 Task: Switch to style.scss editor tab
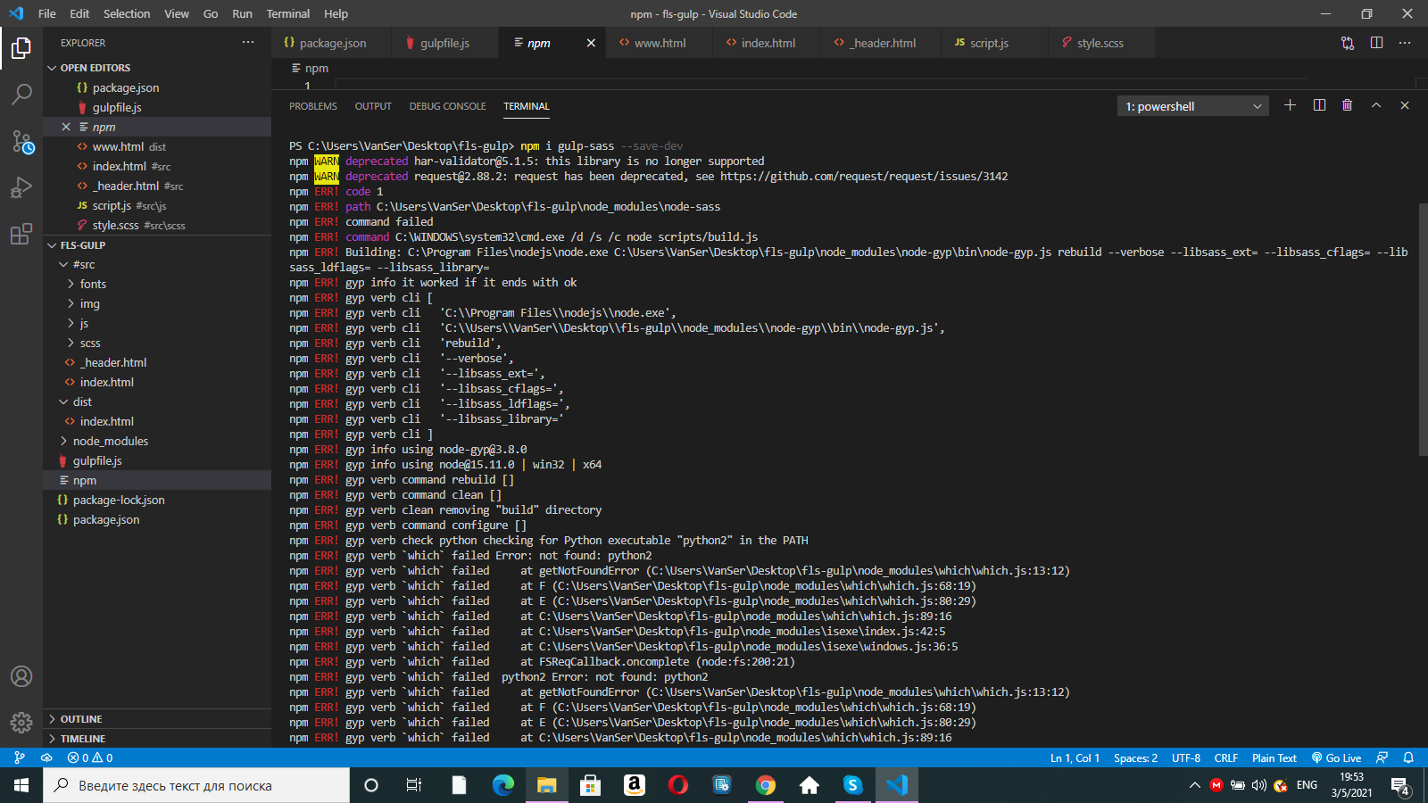click(x=1100, y=43)
